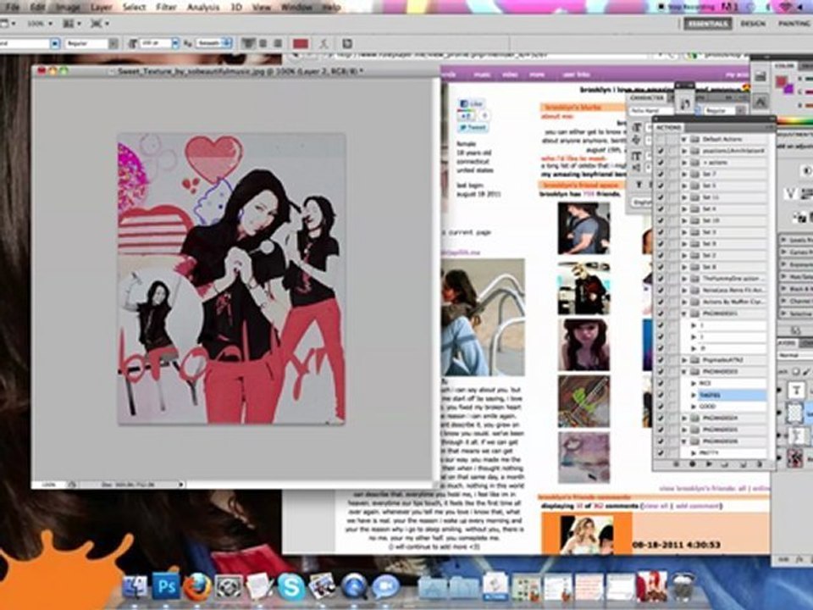Open the File menu

(11, 8)
